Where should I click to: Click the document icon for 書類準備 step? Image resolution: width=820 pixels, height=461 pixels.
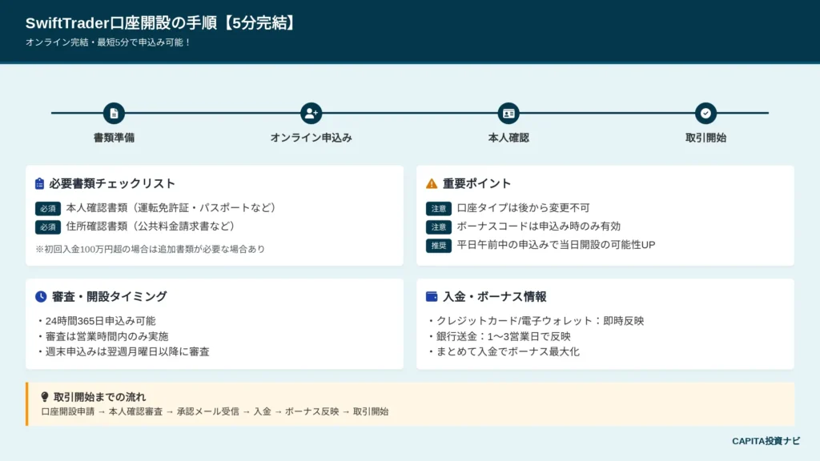tap(114, 113)
